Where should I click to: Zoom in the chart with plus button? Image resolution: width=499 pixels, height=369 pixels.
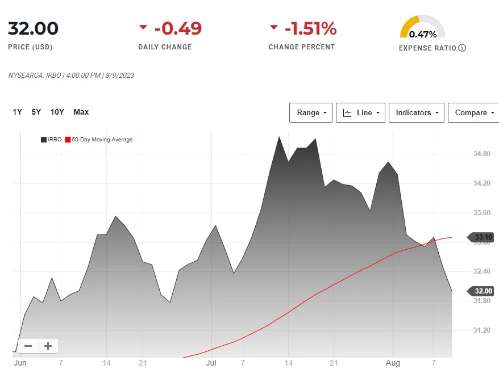click(48, 346)
